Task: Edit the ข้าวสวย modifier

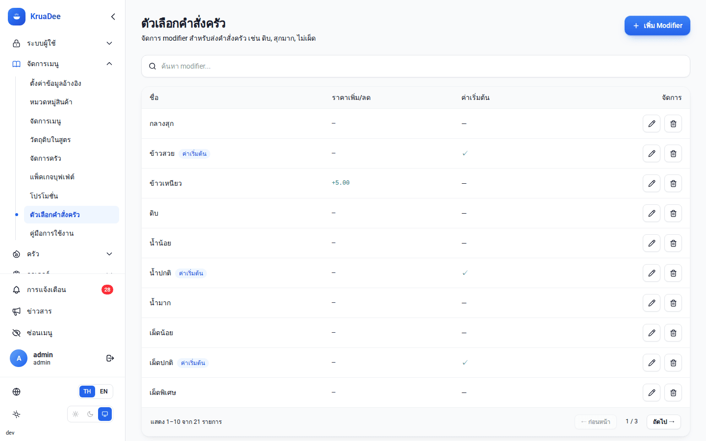Action: click(x=652, y=153)
